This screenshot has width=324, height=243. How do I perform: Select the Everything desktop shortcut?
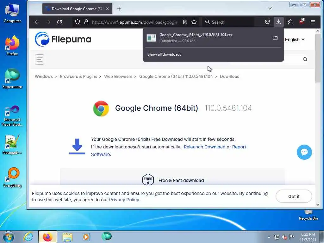point(12,178)
